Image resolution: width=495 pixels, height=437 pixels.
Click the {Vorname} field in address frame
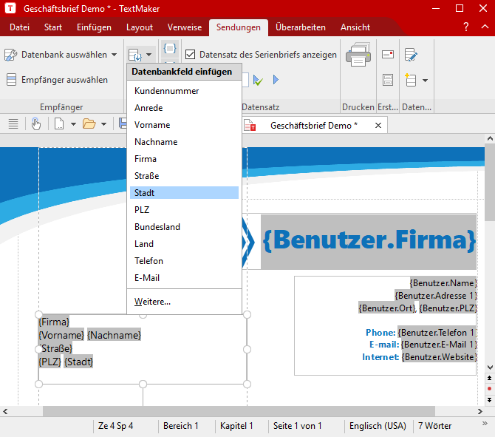[x=61, y=335]
